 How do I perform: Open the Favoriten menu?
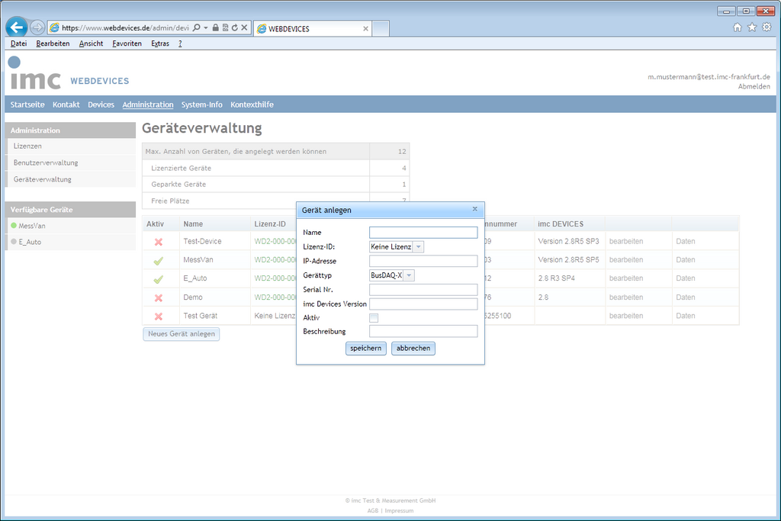127,43
